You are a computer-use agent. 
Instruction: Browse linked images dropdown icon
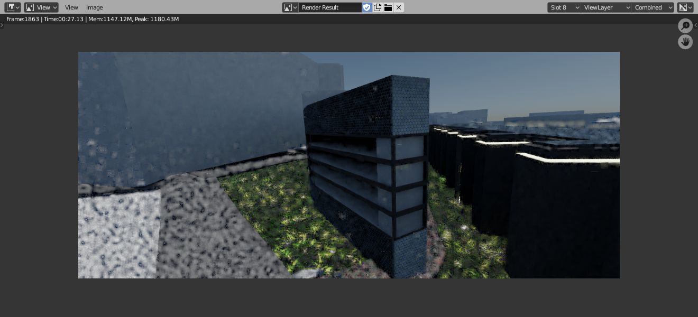pyautogui.click(x=290, y=7)
